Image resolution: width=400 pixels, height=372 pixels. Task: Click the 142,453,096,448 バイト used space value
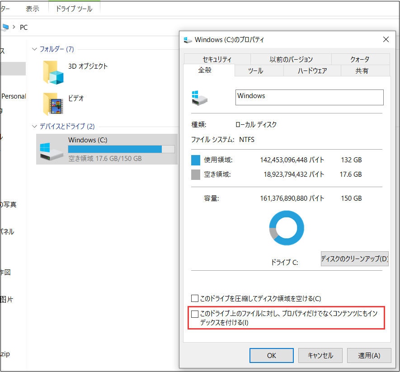coord(292,160)
